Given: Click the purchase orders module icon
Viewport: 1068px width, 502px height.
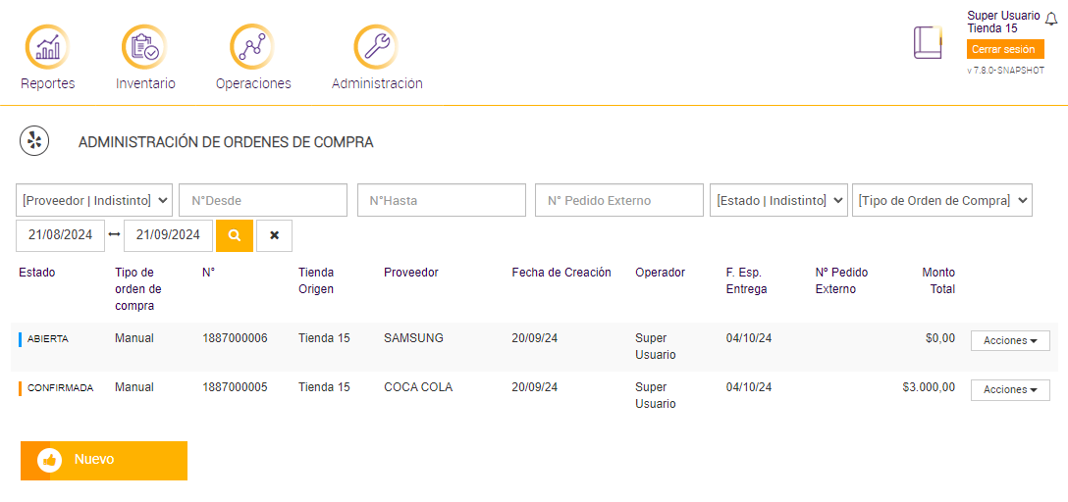Looking at the screenshot, I should (34, 141).
